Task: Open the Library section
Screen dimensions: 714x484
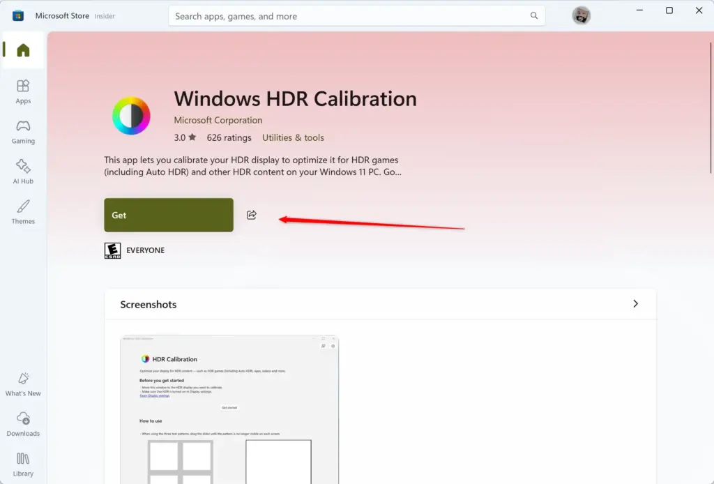Action: [23, 464]
